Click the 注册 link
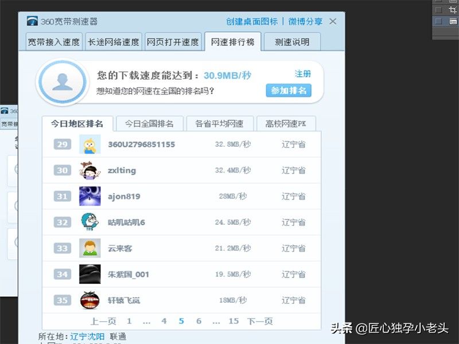Image resolution: width=459 pixels, height=344 pixels. (x=303, y=74)
